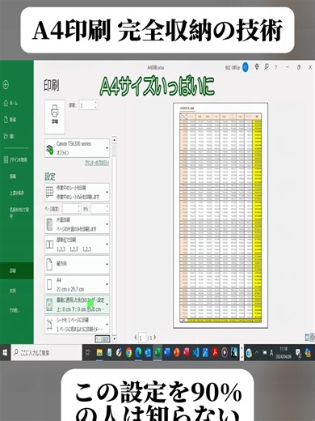Screen dimensions: 315x421
Task: Open Task View on taskbar
Action: pos(88,352)
